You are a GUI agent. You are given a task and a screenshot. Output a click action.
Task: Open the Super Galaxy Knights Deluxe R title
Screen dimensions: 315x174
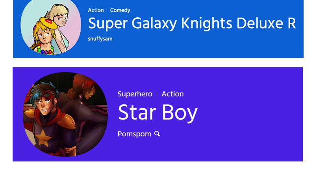192,24
